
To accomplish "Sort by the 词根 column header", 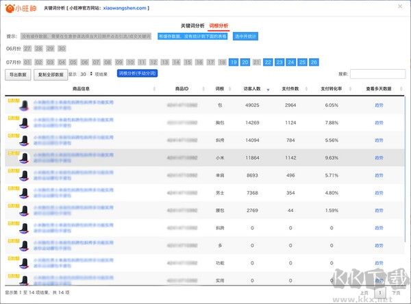I will (220, 88).
